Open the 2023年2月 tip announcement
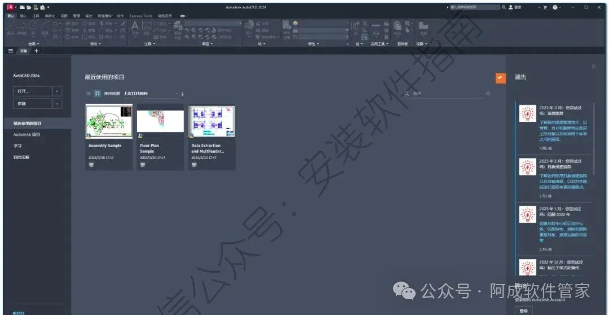The height and width of the screenshot is (315, 609). pos(555,179)
